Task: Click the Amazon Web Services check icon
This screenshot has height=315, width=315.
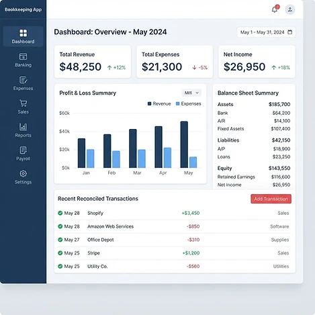Action: (x=60, y=226)
